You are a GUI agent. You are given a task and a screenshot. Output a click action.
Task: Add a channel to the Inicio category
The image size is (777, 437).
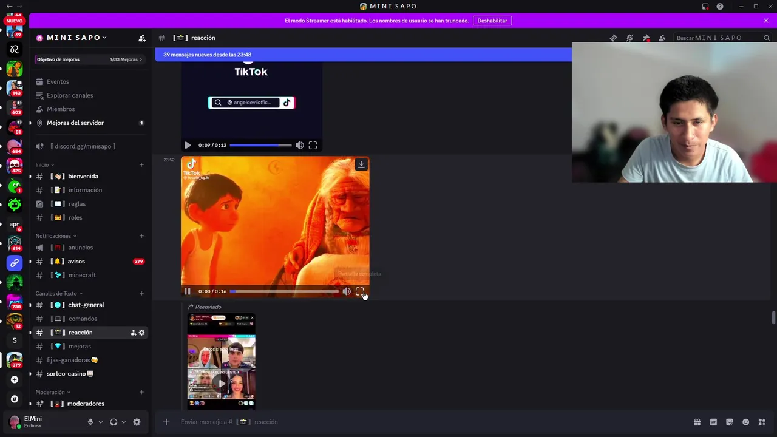[141, 165]
